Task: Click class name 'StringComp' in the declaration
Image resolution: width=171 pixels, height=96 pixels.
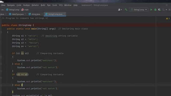Action: pos(25,25)
